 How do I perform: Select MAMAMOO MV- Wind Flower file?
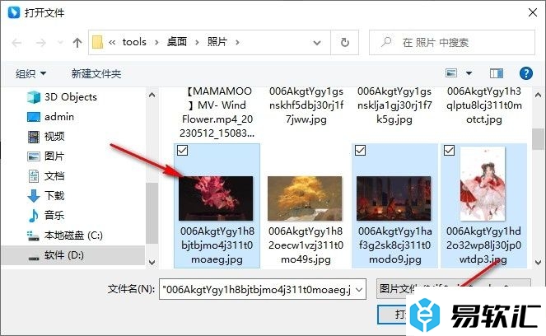[x=217, y=112]
